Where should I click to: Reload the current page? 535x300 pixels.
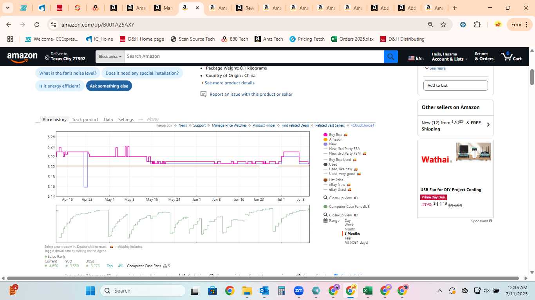[37, 25]
